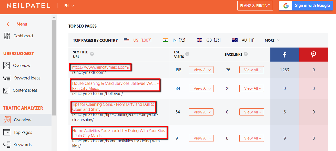Click backlinks count 21
336x151 pixels.
[228, 88]
